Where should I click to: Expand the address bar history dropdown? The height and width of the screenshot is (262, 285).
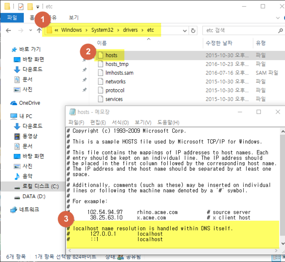pyautogui.click(x=185, y=30)
